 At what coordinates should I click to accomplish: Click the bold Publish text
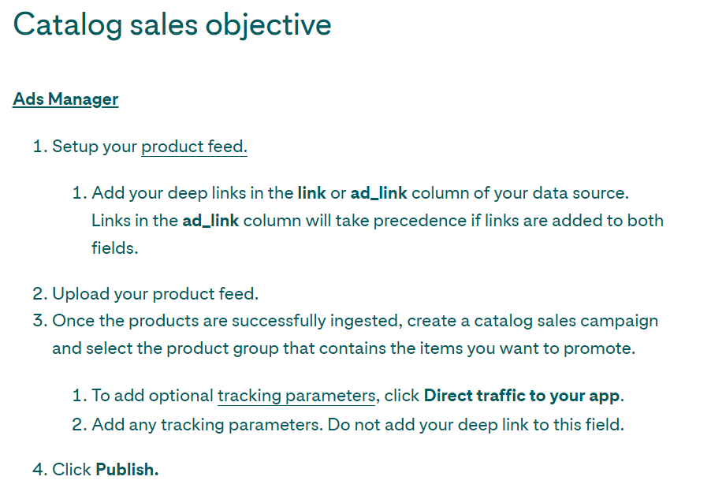[127, 470]
